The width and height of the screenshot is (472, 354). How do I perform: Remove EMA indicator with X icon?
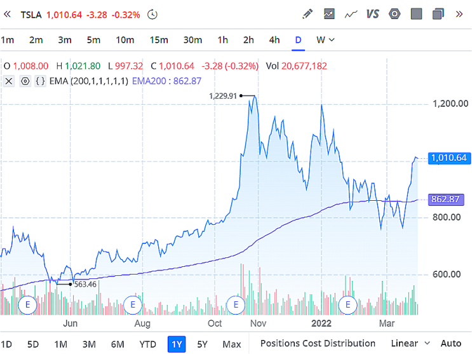(9, 81)
